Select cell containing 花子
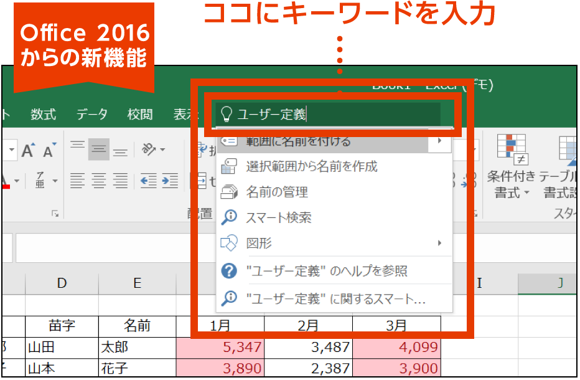Screen dimensions: 580x380 point(138,368)
